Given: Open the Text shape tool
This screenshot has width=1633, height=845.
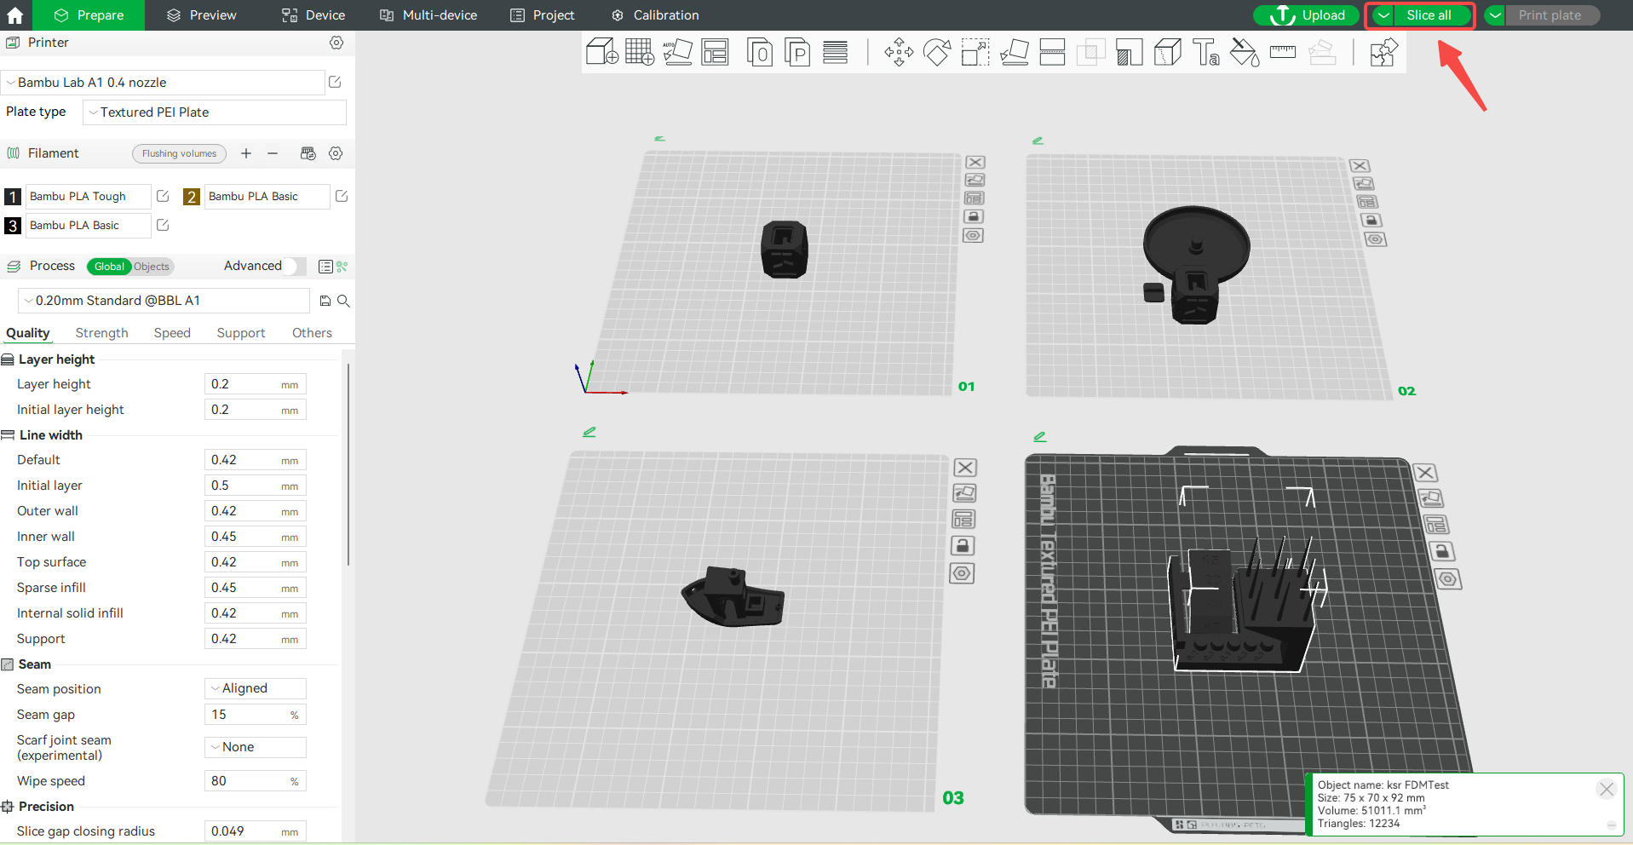Looking at the screenshot, I should [x=1205, y=53].
